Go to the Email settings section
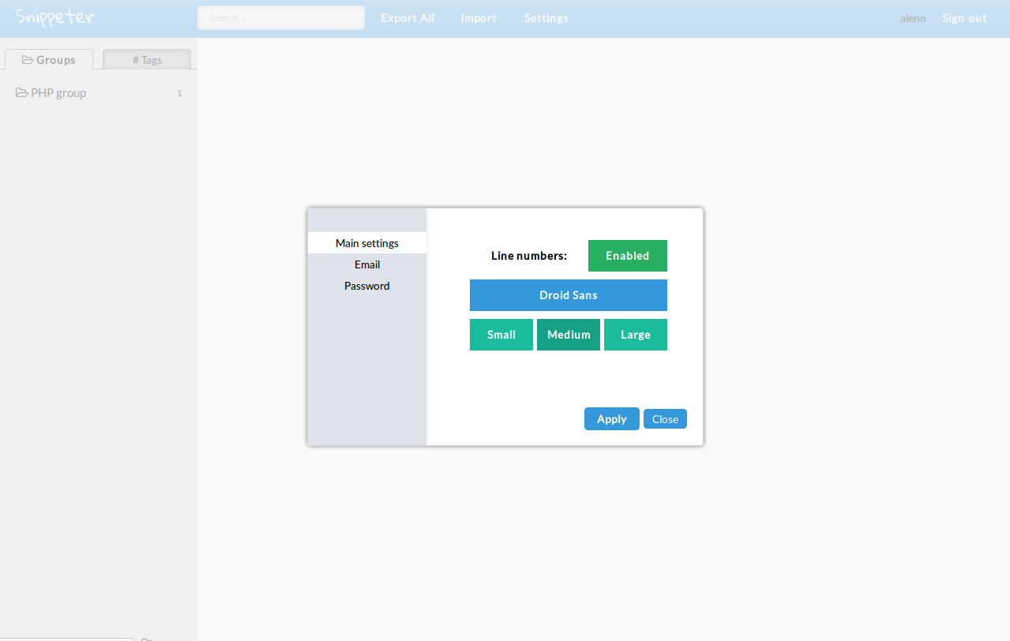The image size is (1010, 641). (x=367, y=264)
